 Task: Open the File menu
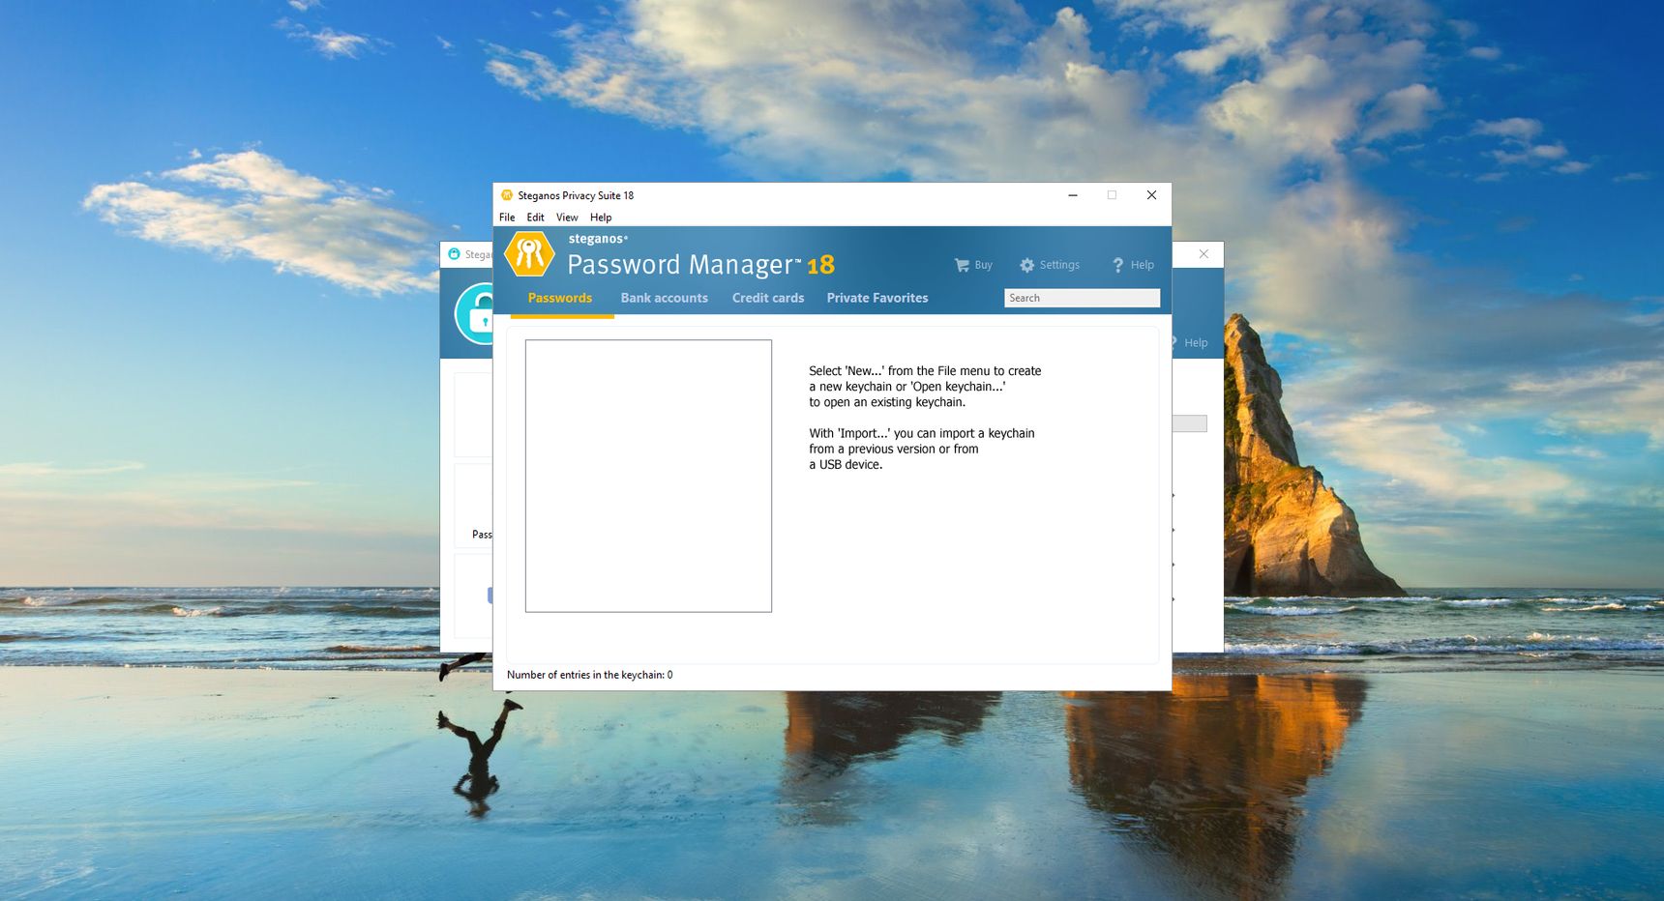507,218
